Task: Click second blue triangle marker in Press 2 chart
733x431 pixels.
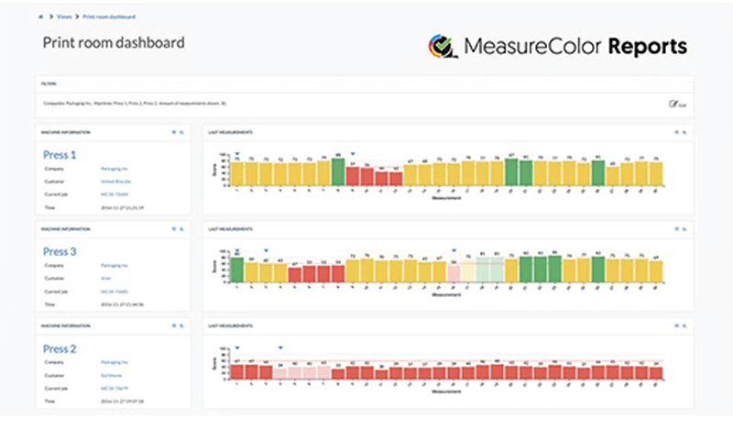Action: [x=280, y=348]
